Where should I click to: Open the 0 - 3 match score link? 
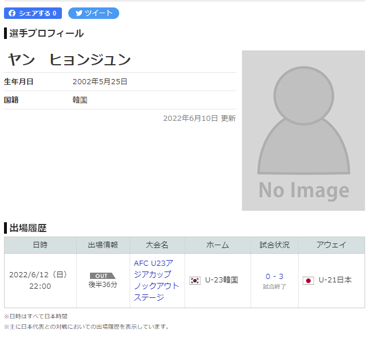[274, 277]
